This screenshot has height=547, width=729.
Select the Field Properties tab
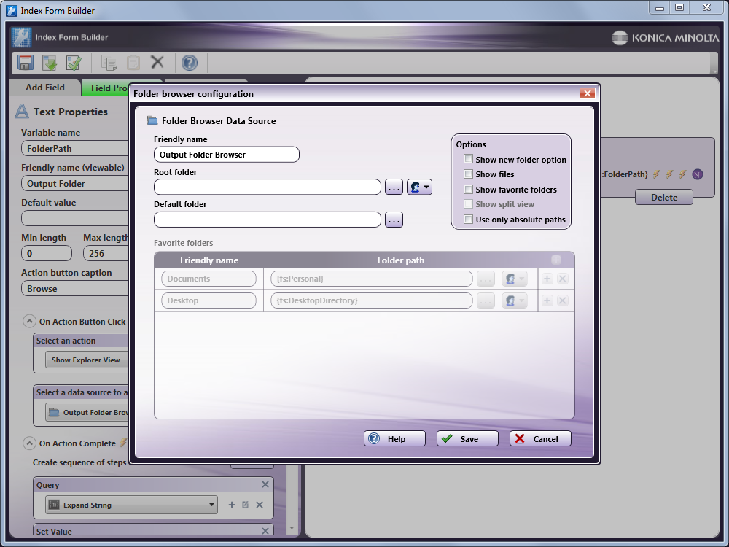(x=107, y=88)
